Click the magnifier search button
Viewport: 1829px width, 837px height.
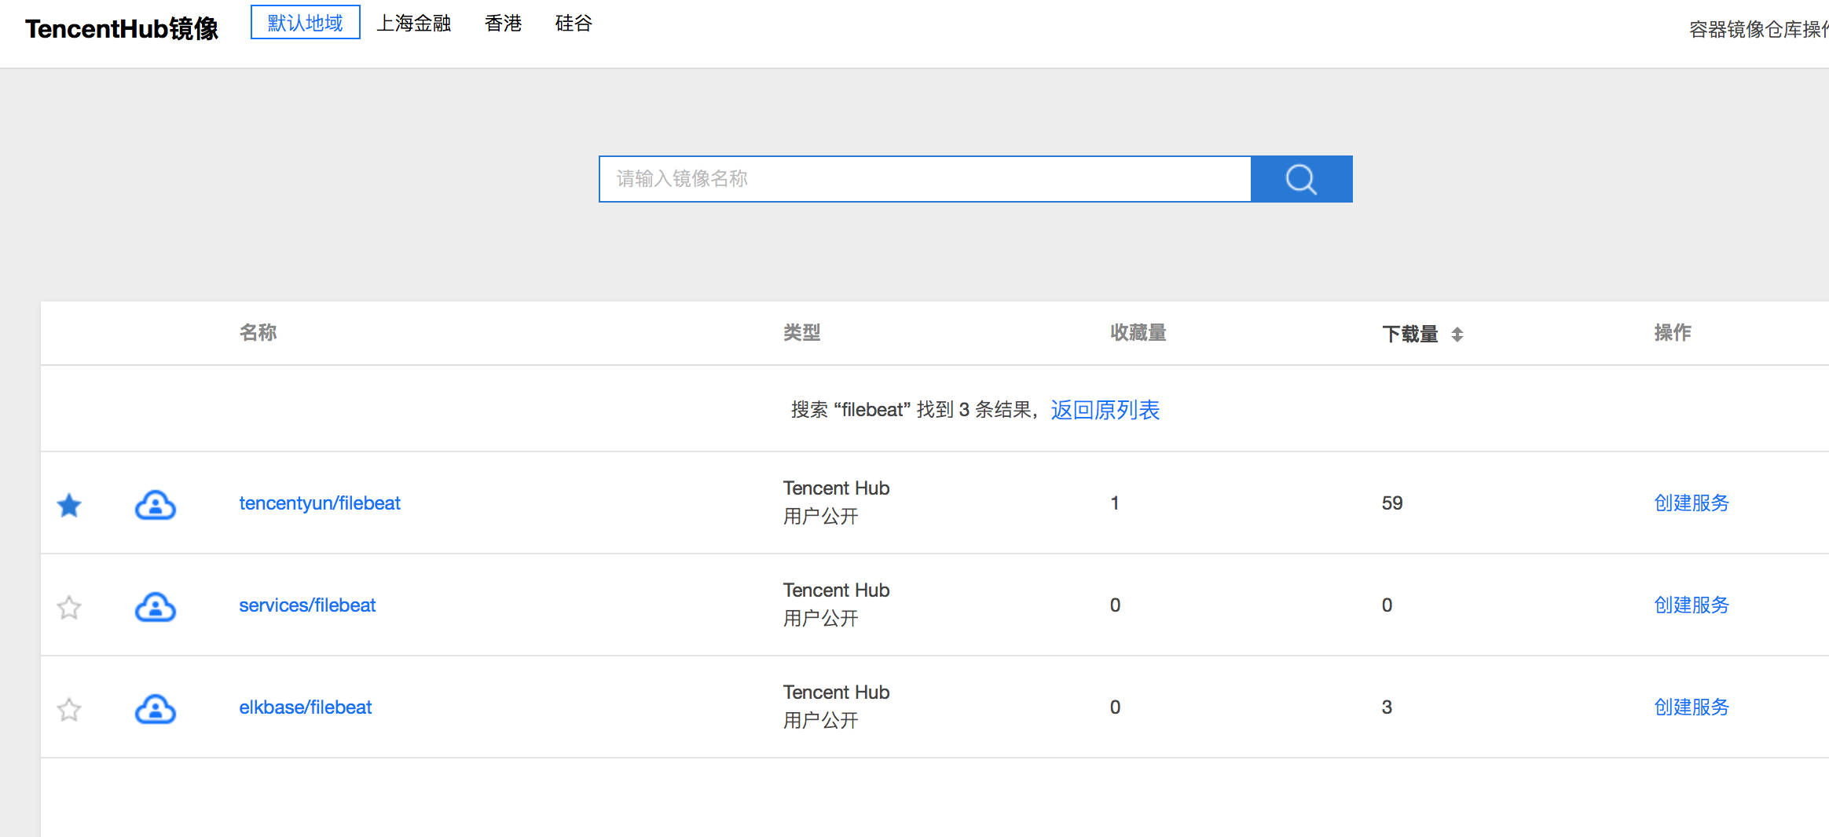[1301, 179]
